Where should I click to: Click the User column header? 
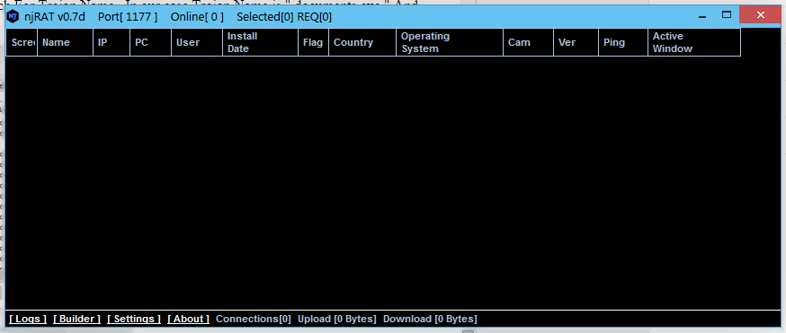[x=197, y=42]
